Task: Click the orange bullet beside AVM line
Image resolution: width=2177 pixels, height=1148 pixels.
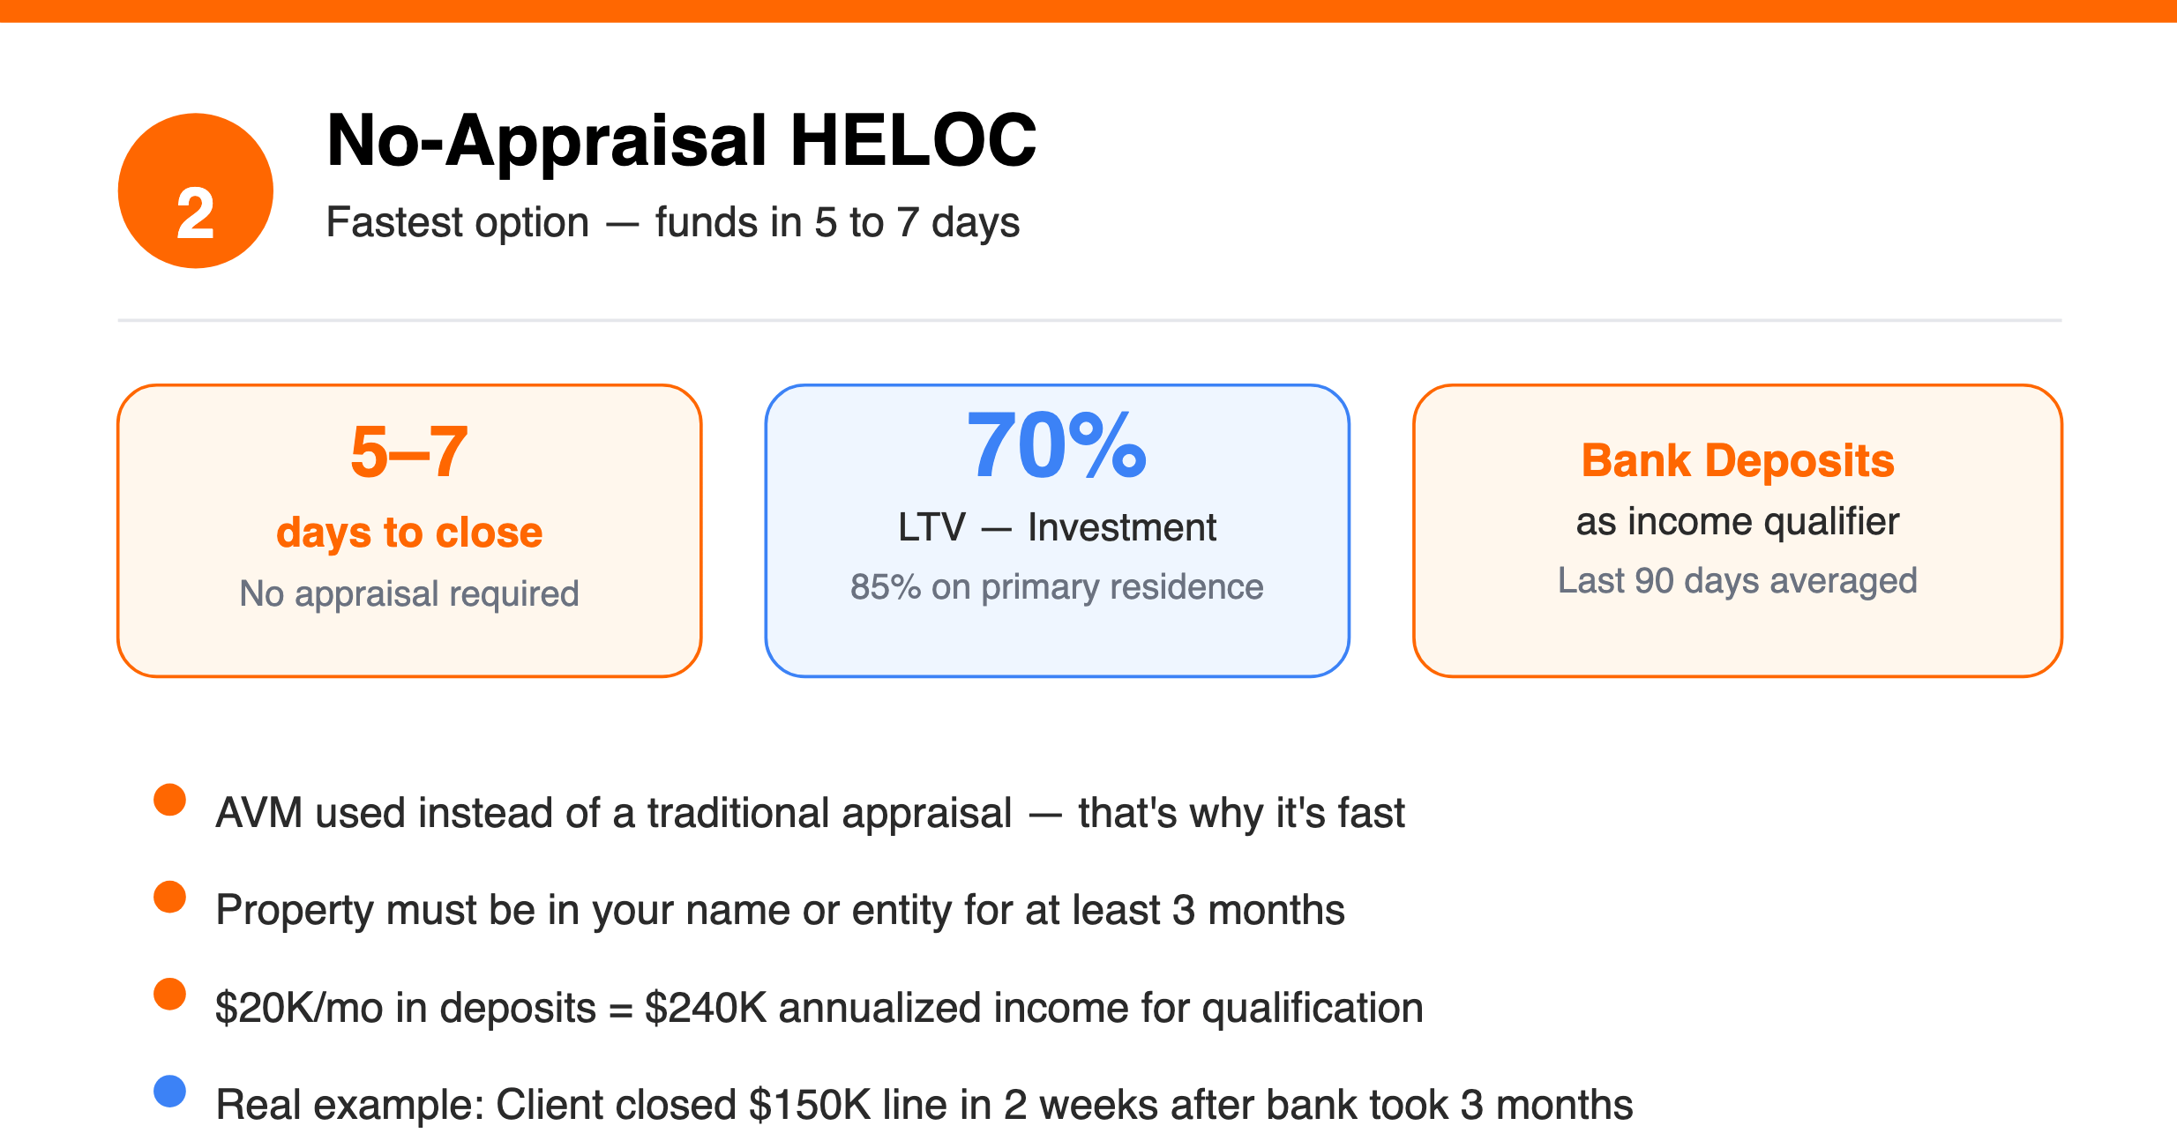Action: (169, 800)
